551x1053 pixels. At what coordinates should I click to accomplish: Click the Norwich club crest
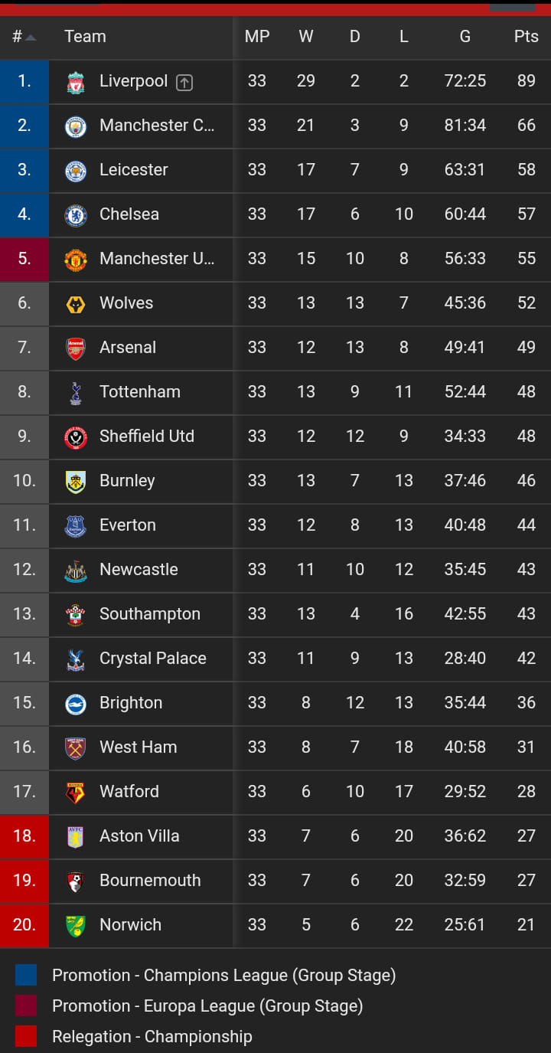76,926
